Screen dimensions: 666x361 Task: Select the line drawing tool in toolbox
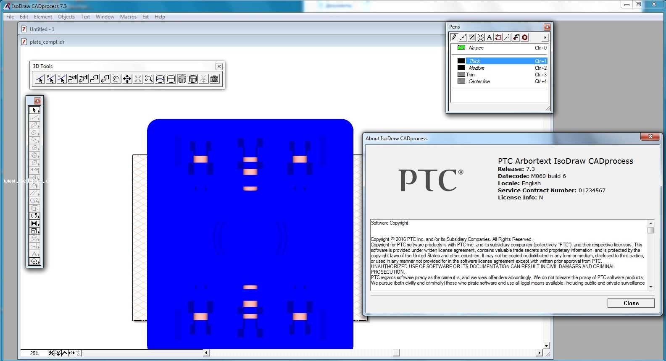pyautogui.click(x=34, y=118)
